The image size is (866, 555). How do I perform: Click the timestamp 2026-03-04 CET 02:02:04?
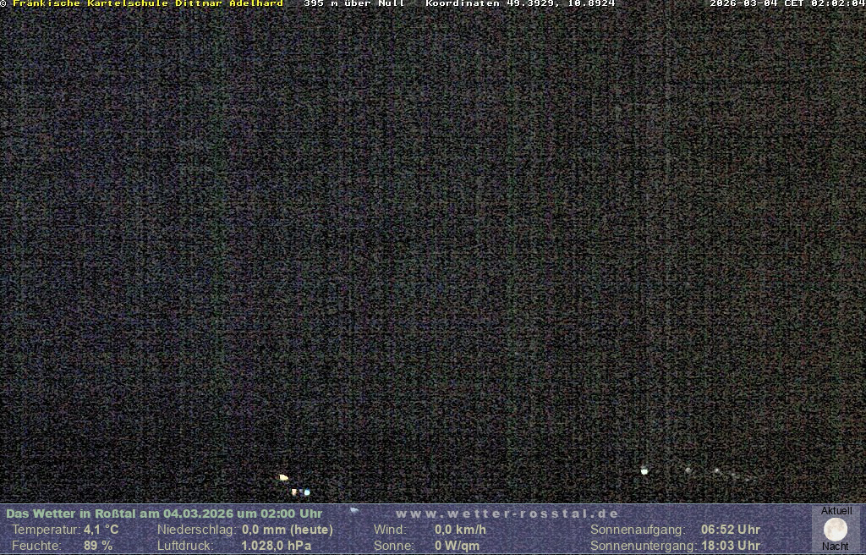click(787, 4)
